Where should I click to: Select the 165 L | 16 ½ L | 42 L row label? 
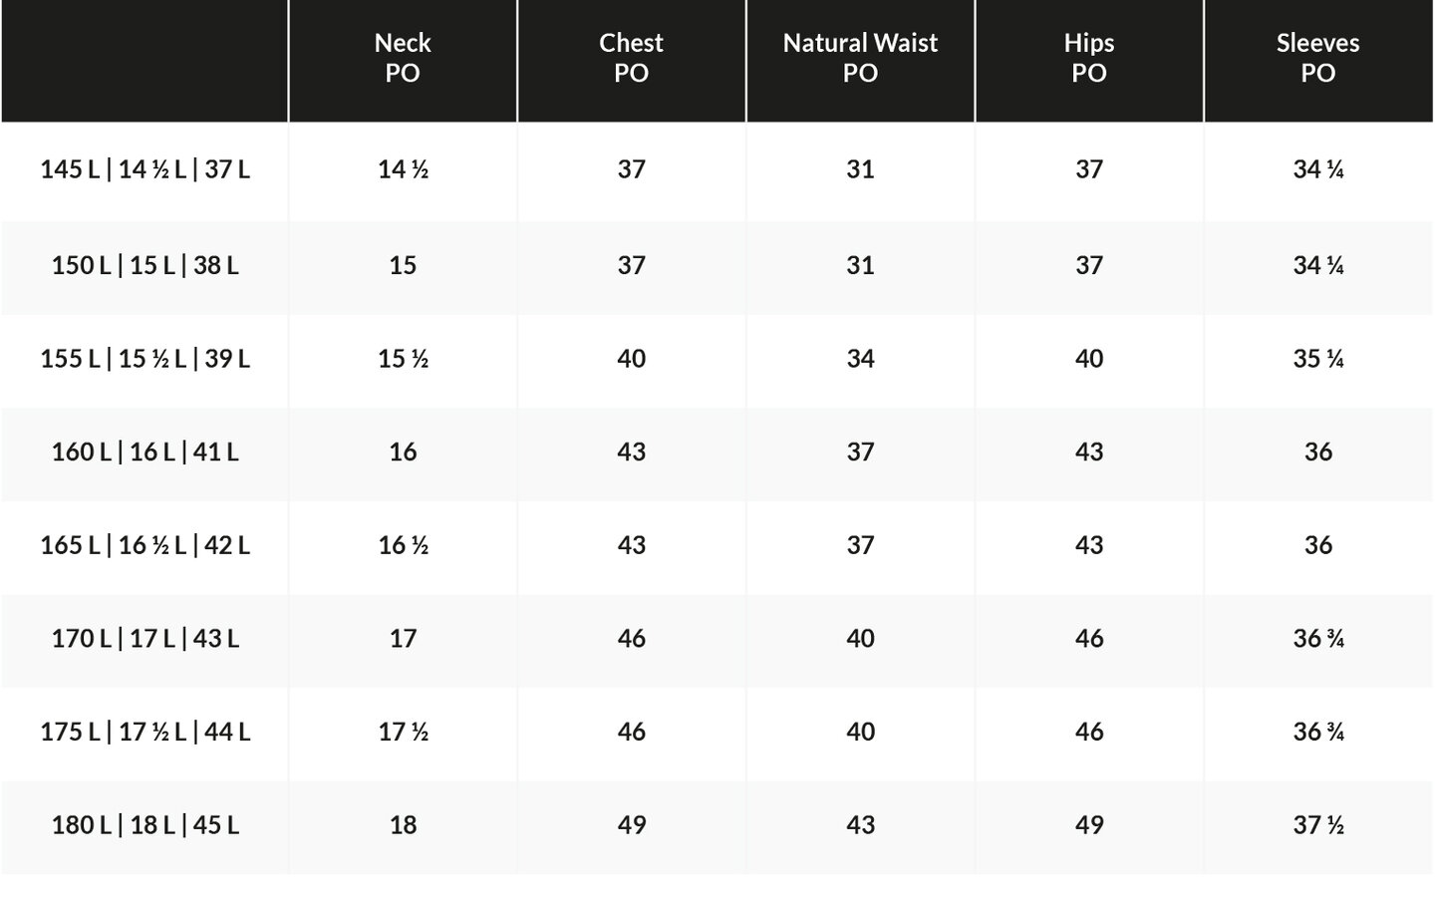[144, 545]
